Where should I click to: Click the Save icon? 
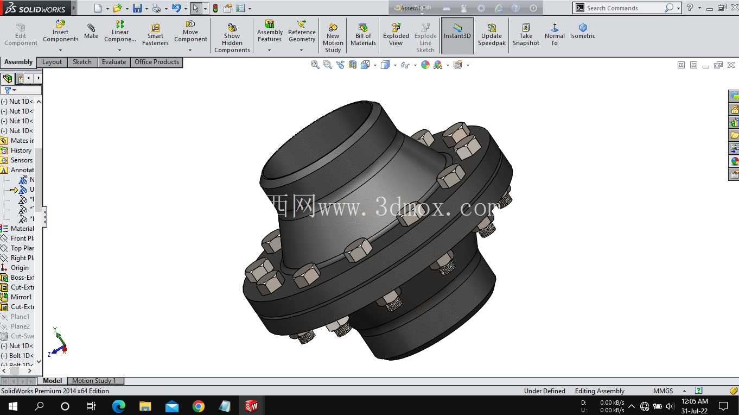[137, 8]
